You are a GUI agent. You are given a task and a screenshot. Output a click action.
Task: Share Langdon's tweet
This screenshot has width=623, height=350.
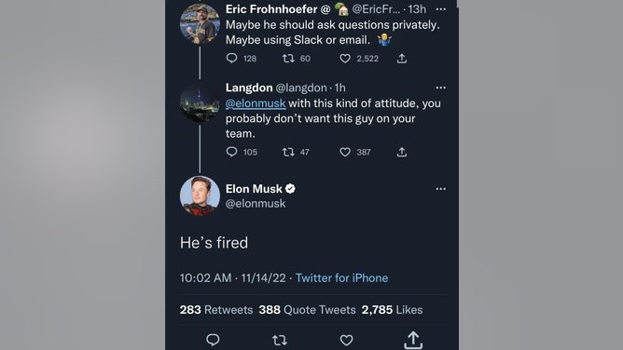click(402, 153)
